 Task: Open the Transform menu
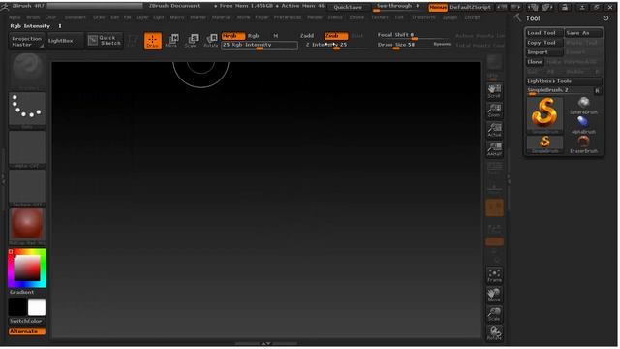click(423, 17)
